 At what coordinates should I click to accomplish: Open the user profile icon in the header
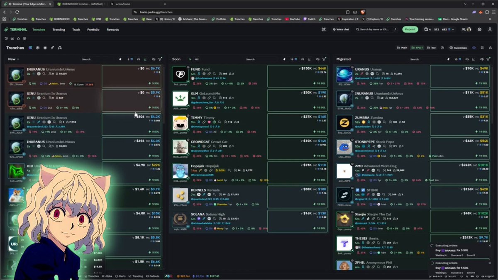point(490,29)
